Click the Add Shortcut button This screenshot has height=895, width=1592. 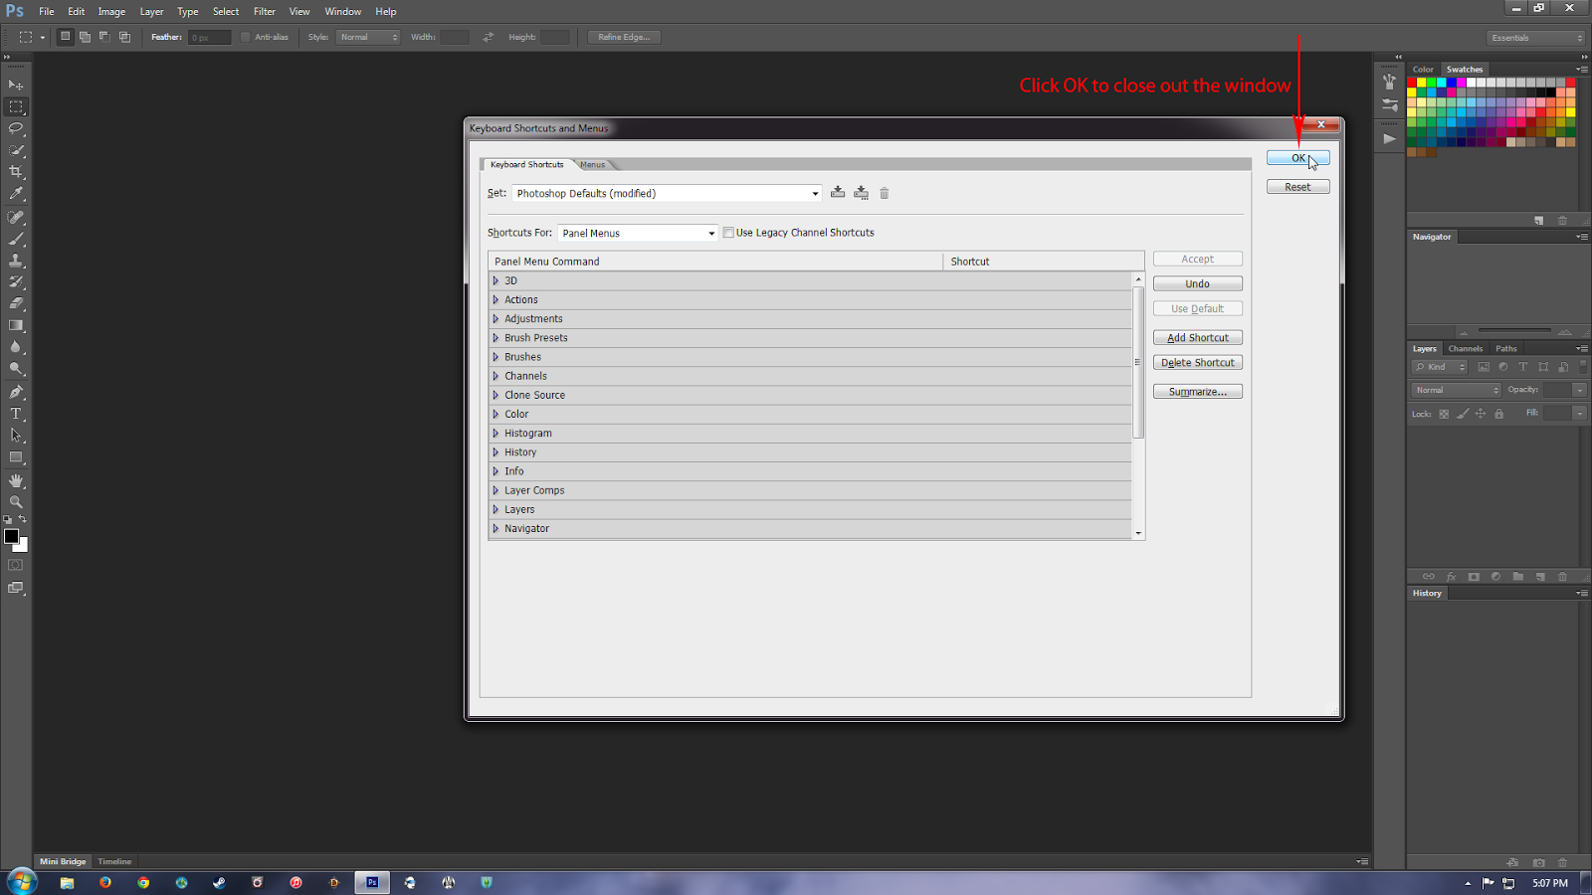point(1198,338)
